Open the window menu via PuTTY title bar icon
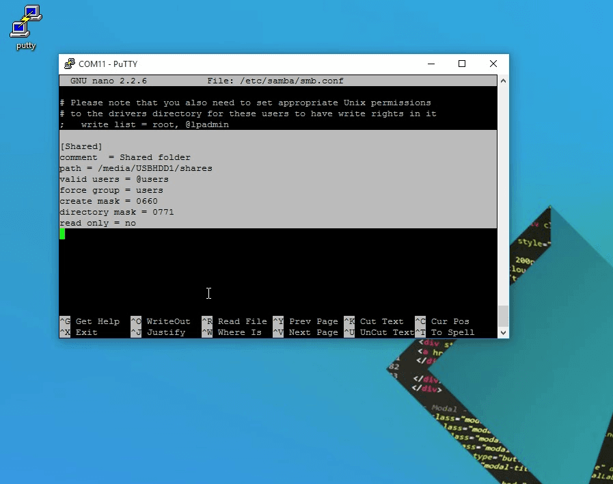Screen dimensions: 613x484 point(68,64)
